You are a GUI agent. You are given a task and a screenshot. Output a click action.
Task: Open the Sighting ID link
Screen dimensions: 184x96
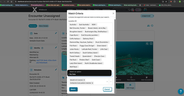coord(46,61)
